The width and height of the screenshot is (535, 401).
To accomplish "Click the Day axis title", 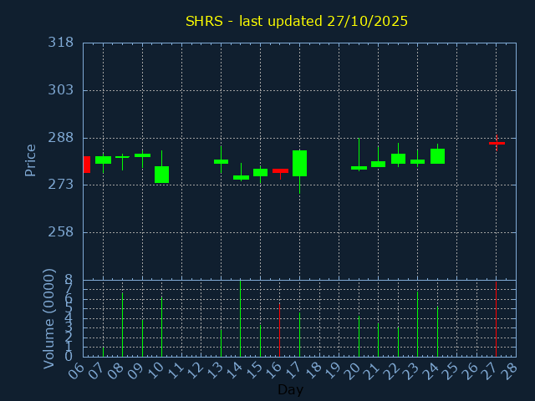I will click(290, 389).
